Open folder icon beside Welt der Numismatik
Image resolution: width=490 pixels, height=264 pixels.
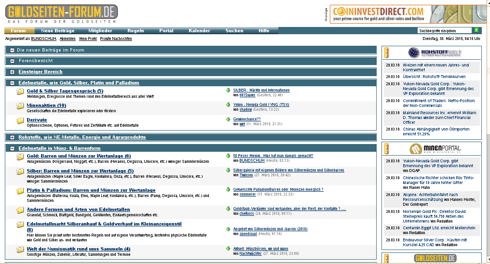pos(20,250)
